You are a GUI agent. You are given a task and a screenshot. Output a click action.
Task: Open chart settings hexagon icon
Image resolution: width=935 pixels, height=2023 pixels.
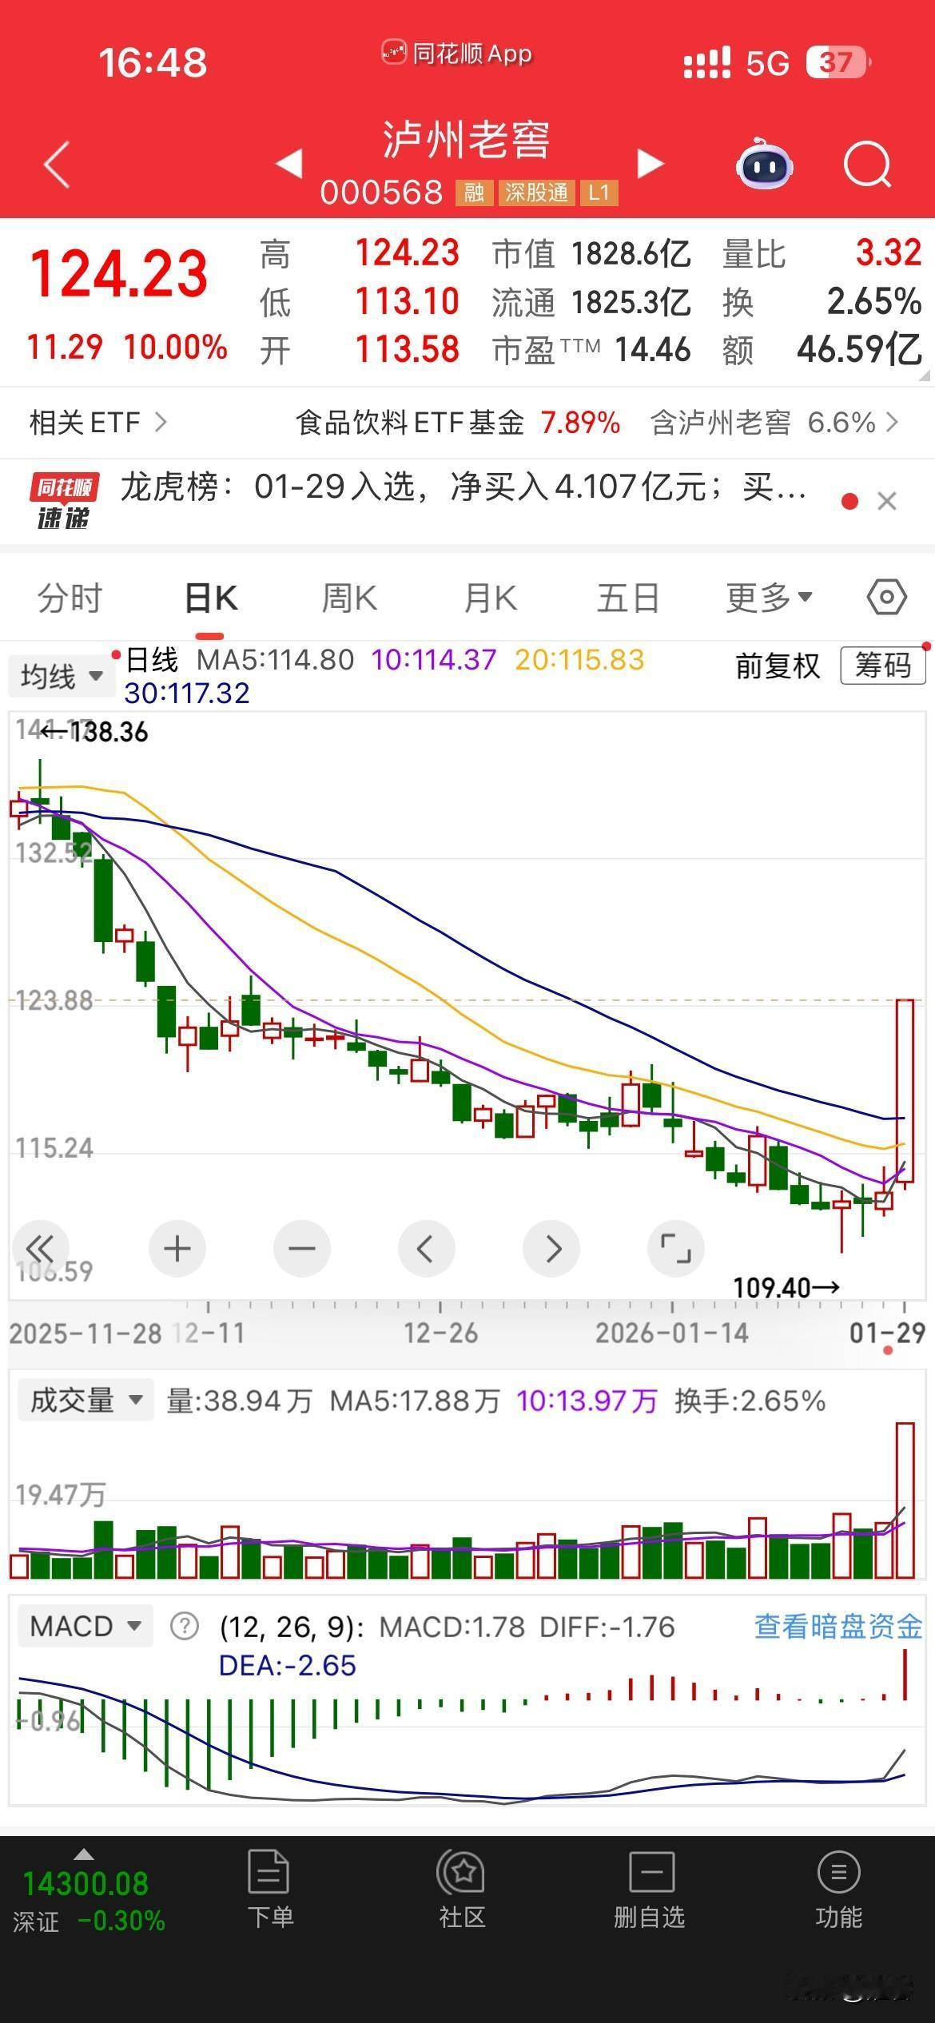click(886, 597)
